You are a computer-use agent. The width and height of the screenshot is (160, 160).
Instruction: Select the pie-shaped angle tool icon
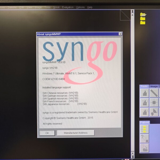[x=154, y=112]
